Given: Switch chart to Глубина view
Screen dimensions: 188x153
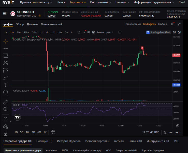Looking at the screenshot, I should pyautogui.click(x=163, y=24).
